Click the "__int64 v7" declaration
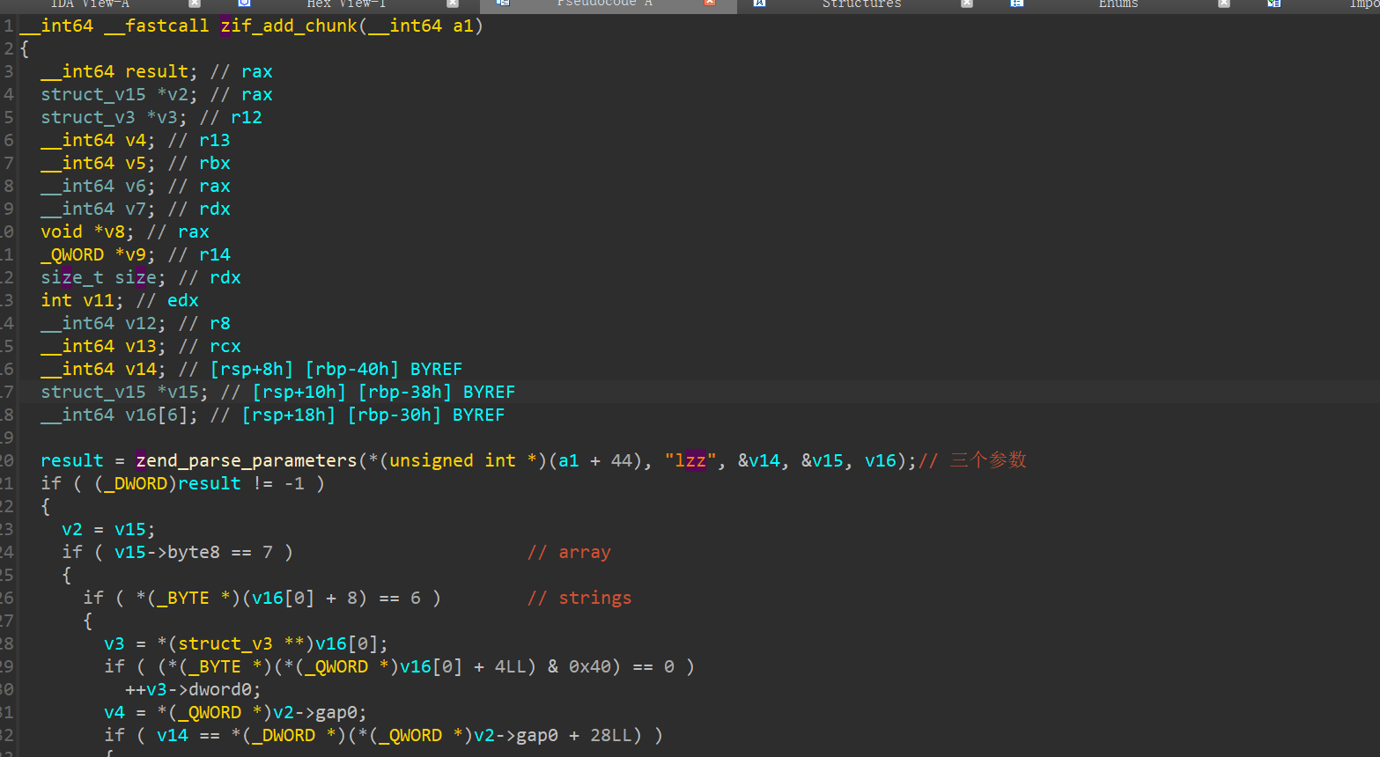The height and width of the screenshot is (757, 1380). coord(98,209)
